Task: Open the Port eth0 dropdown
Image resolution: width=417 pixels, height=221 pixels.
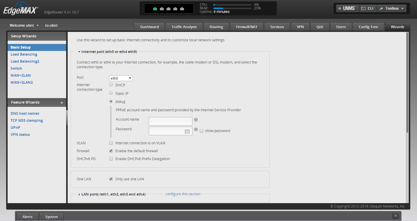Action: 121,78
